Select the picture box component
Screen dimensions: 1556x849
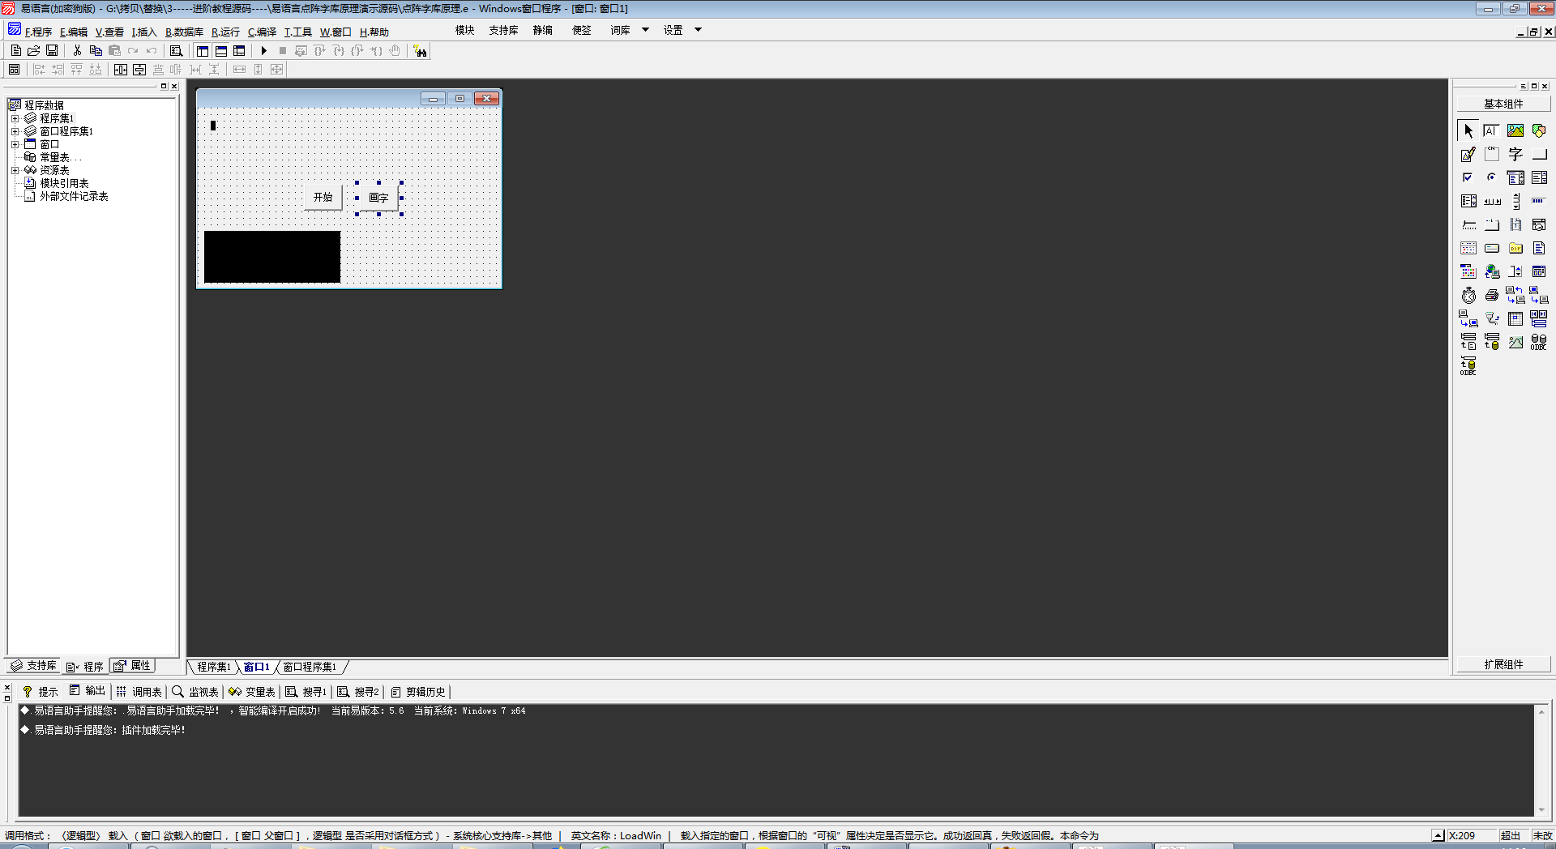tap(1515, 130)
